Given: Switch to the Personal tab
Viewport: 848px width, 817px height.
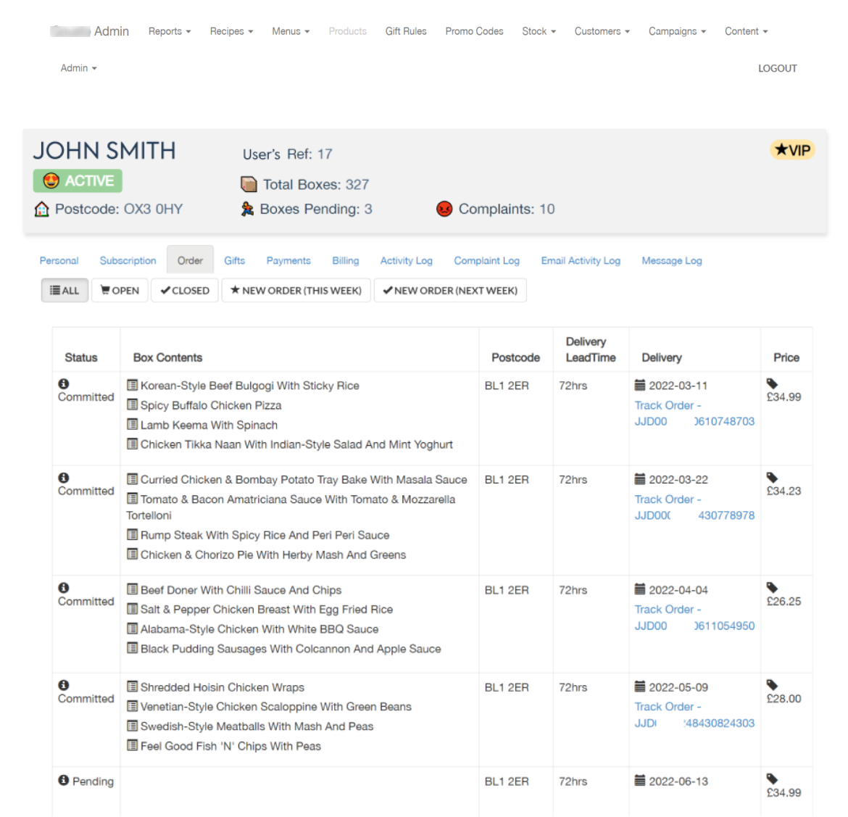Looking at the screenshot, I should (59, 261).
